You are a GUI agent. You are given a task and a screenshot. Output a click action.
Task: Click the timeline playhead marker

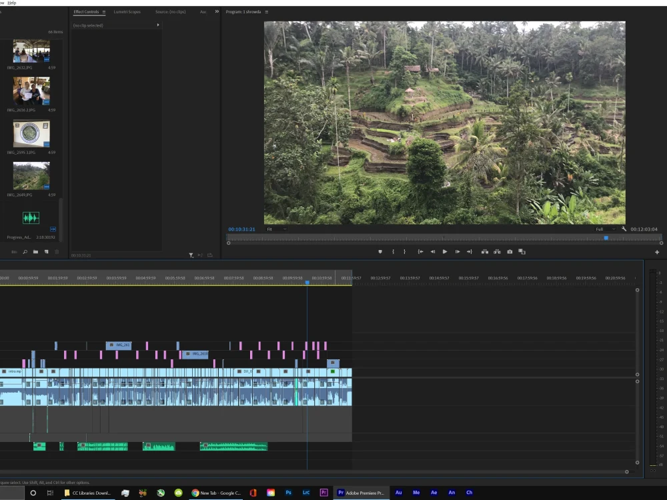pos(307,282)
